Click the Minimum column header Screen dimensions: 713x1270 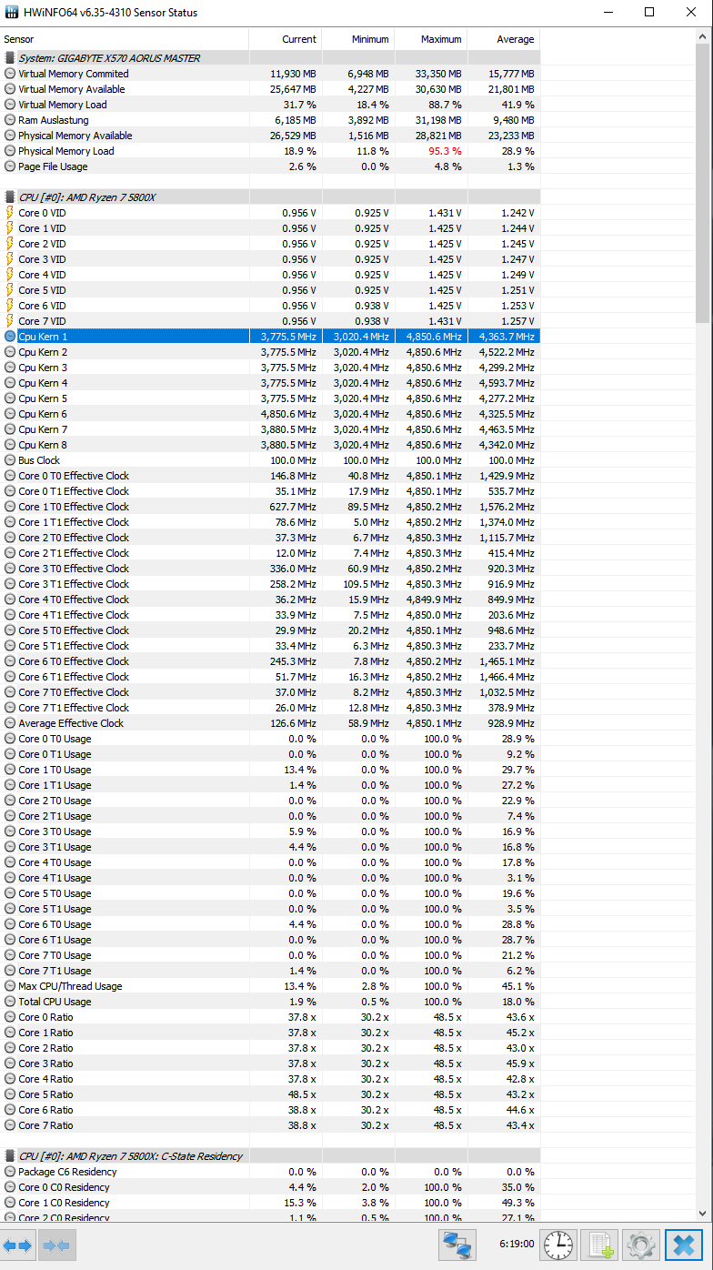pyautogui.click(x=357, y=39)
